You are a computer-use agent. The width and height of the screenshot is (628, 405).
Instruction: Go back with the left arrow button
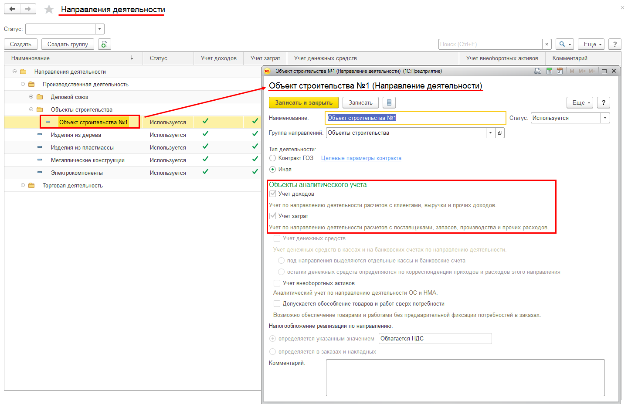(12, 9)
